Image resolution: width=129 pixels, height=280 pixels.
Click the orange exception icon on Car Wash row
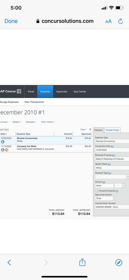click(x=6, y=150)
